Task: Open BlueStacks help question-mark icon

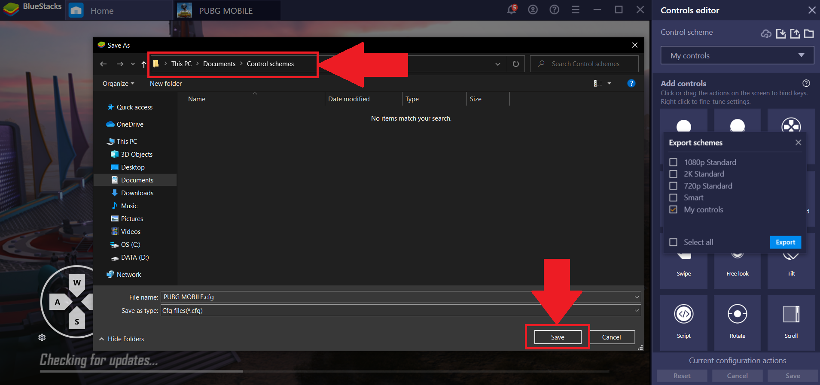Action: (x=554, y=9)
